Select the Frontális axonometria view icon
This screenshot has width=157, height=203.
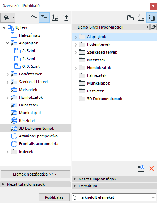[x=14, y=144]
